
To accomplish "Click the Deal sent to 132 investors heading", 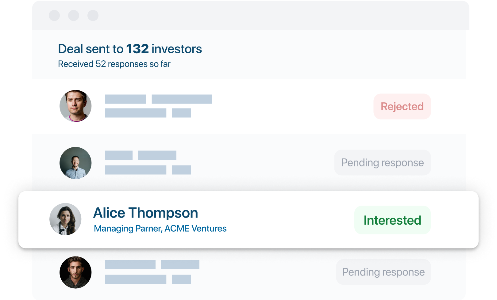I will (130, 49).
